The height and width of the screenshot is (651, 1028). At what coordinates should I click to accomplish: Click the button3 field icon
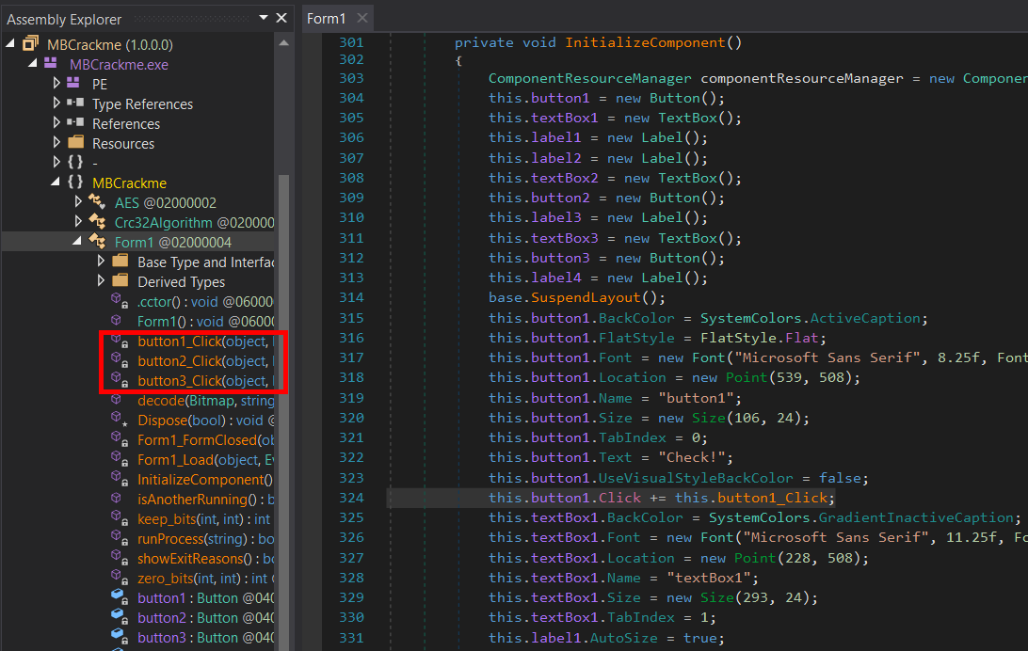click(119, 636)
